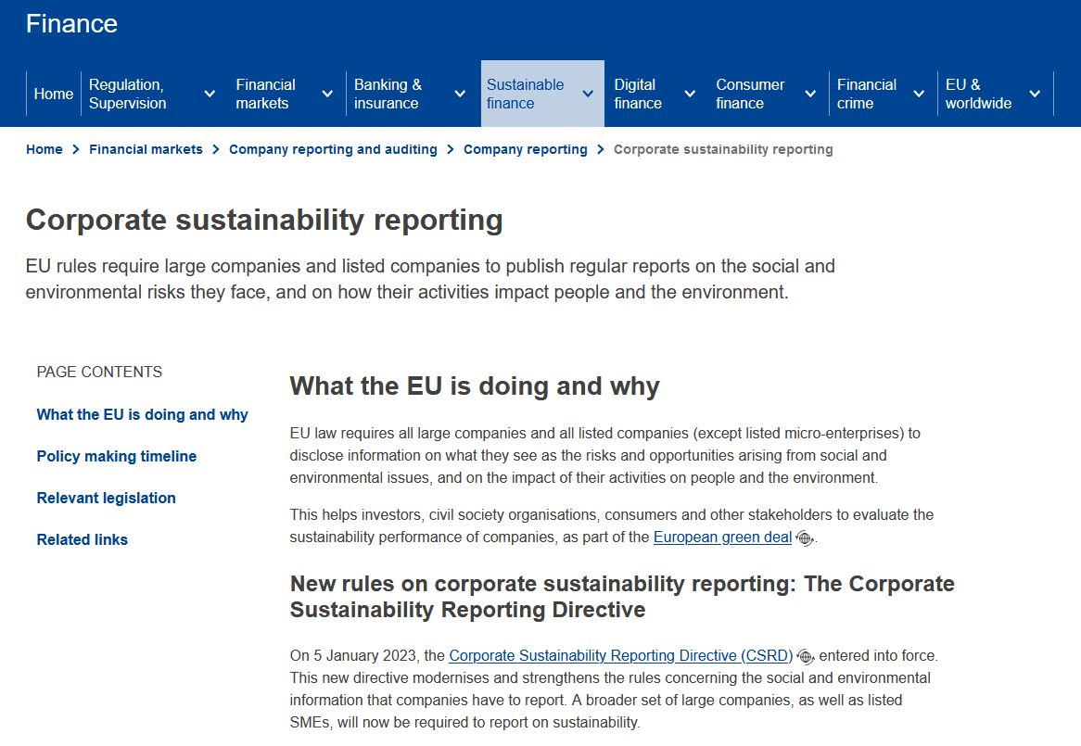Click Company reporting and auditing breadcrumb
The image size is (1081, 746).
tap(333, 149)
